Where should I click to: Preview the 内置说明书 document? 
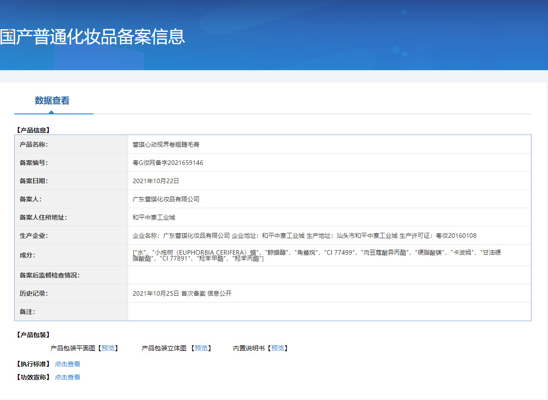(x=278, y=348)
